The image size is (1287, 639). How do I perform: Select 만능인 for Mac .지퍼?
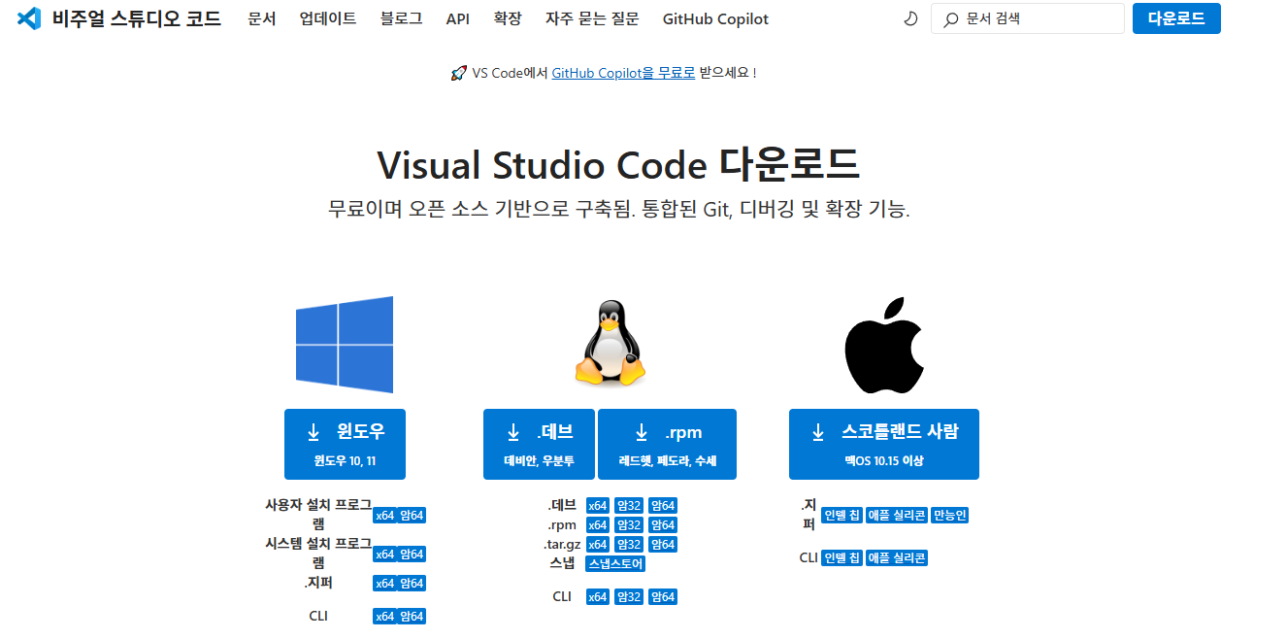point(949,515)
